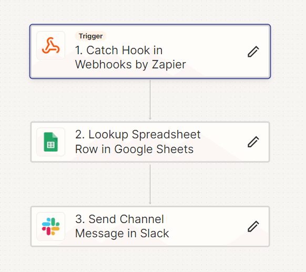Click the orange Webhooks by Zapier icon
Screen dimensions: 306x272
(x=51, y=45)
